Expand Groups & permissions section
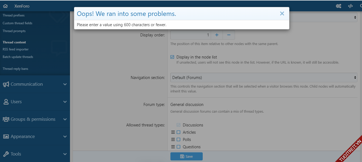 [35, 119]
